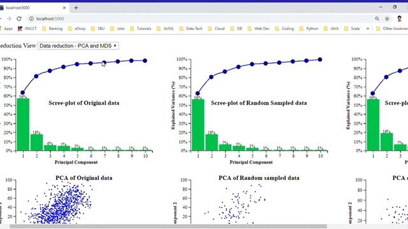408x229 pixels.
Task: Reload the current page
Action: (19, 18)
